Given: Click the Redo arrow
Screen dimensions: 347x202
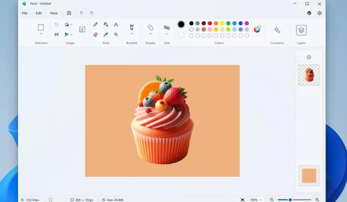Looking at the screenshot, I should tap(91, 13).
